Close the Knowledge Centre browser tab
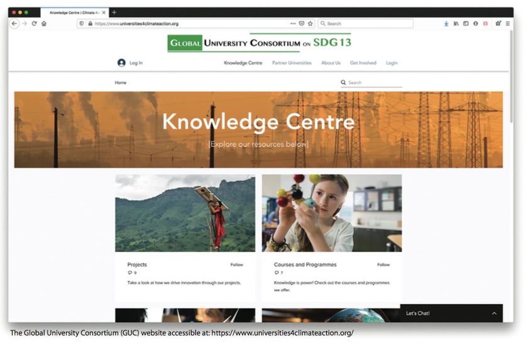The height and width of the screenshot is (348, 528). (104, 13)
